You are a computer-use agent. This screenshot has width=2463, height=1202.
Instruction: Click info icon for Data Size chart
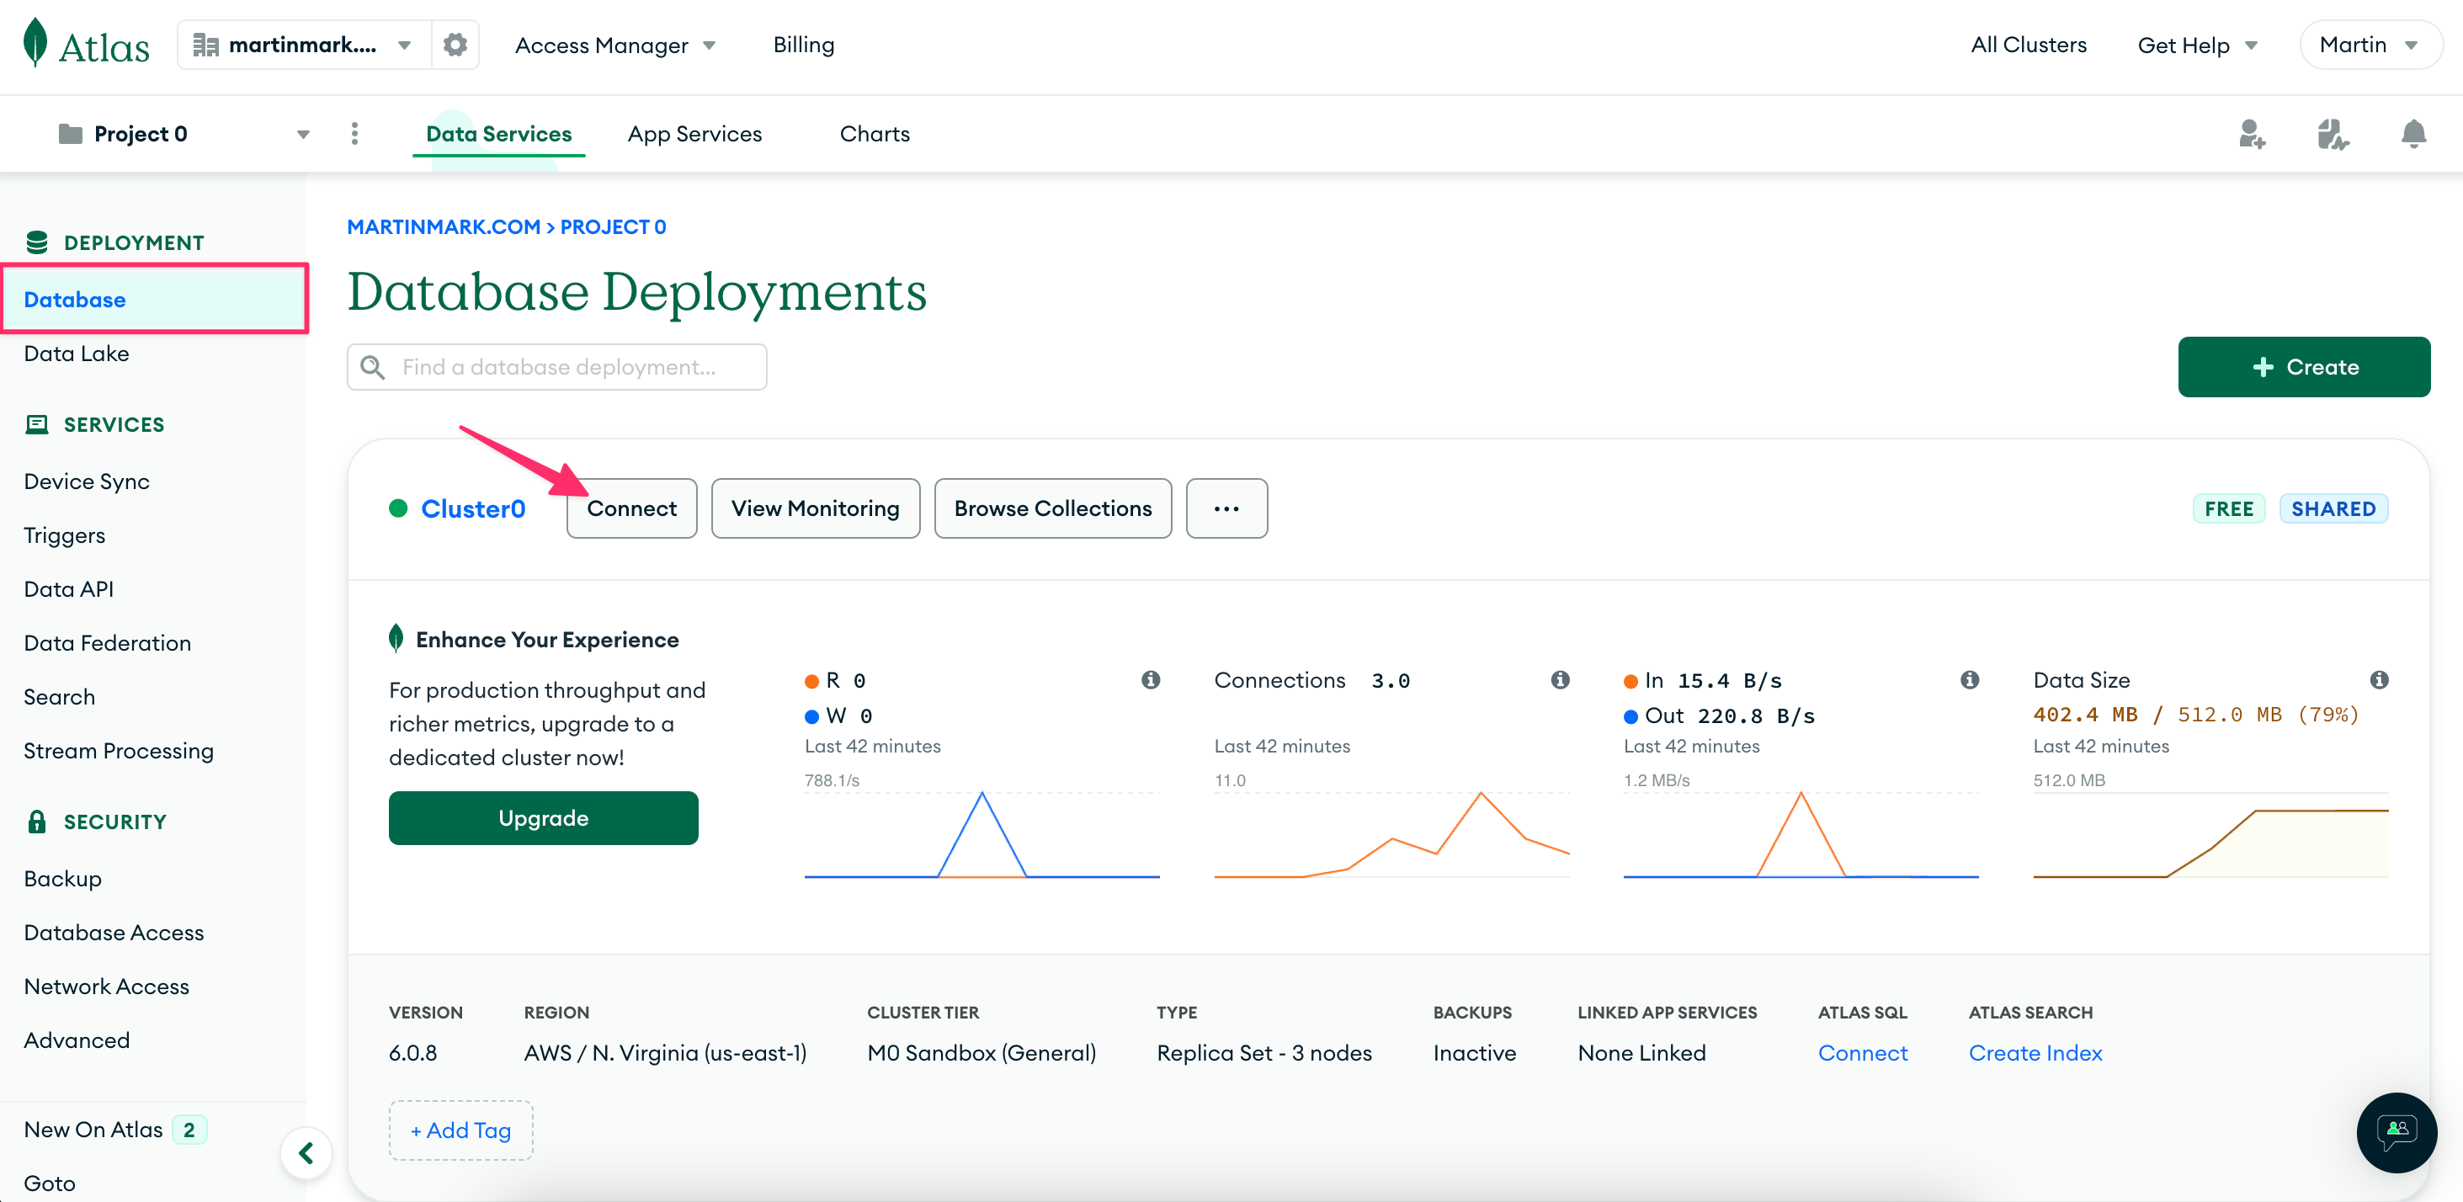click(2379, 680)
